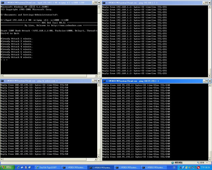Click the 'http://www.cnhonker.com' text
This screenshot has width=212, height=170.
[66, 25]
